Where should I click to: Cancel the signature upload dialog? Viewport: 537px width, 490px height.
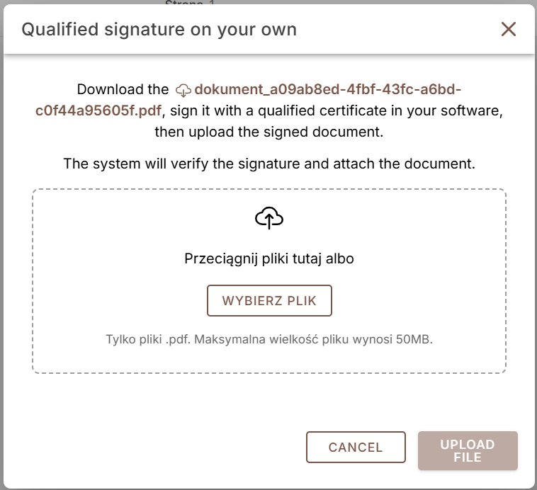[x=356, y=447]
